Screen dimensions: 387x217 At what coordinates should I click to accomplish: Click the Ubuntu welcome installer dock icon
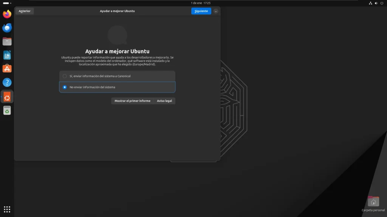[x=7, y=97]
